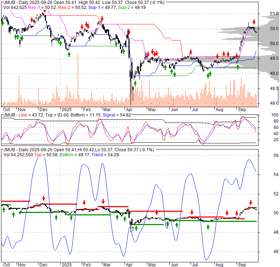280x267 pixels.
Task: Click the 'Line = 43.72' oscillator label
Action: [x=31, y=115]
